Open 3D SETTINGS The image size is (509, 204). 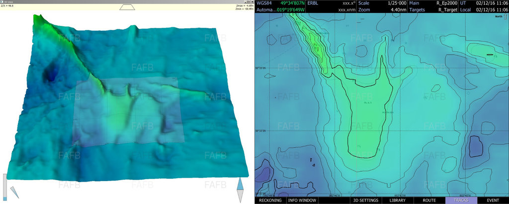366,200
